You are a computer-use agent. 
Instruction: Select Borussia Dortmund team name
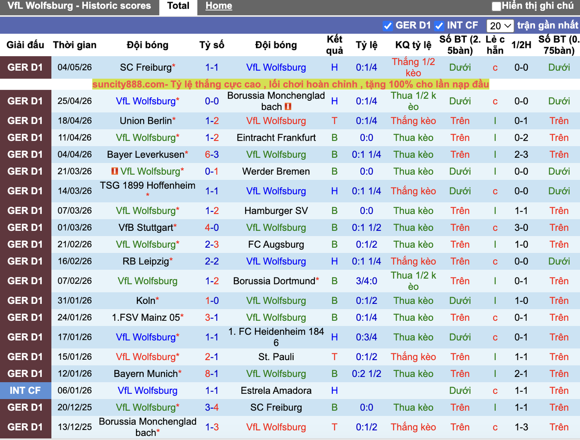tap(274, 281)
